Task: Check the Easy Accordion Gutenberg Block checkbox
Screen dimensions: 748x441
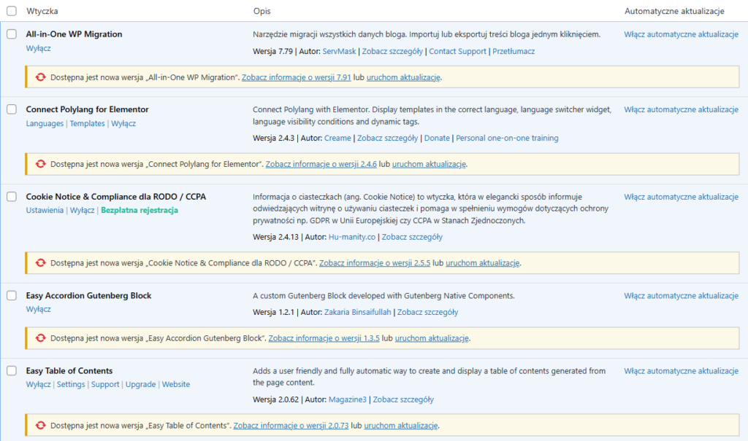Action: (x=12, y=295)
